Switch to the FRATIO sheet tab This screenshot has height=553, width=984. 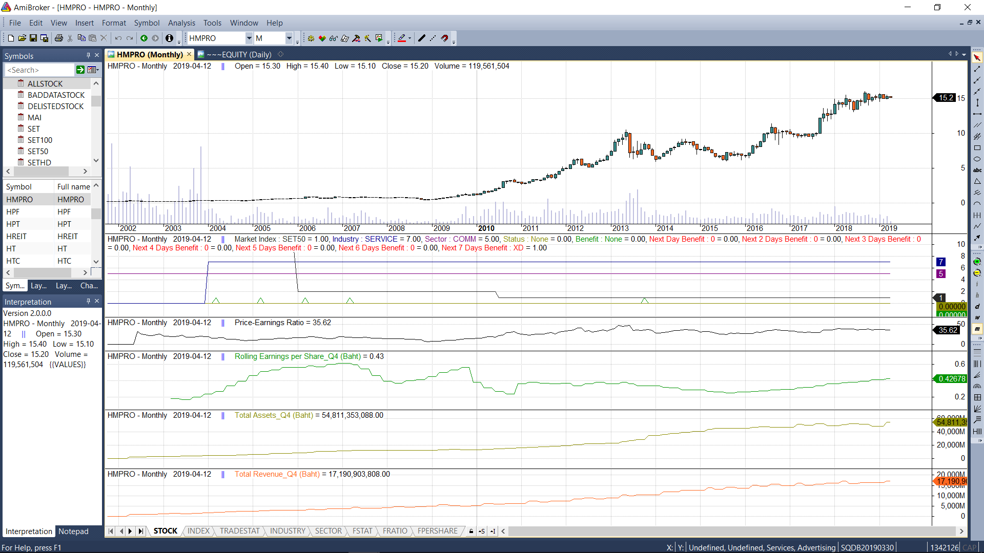coord(395,531)
